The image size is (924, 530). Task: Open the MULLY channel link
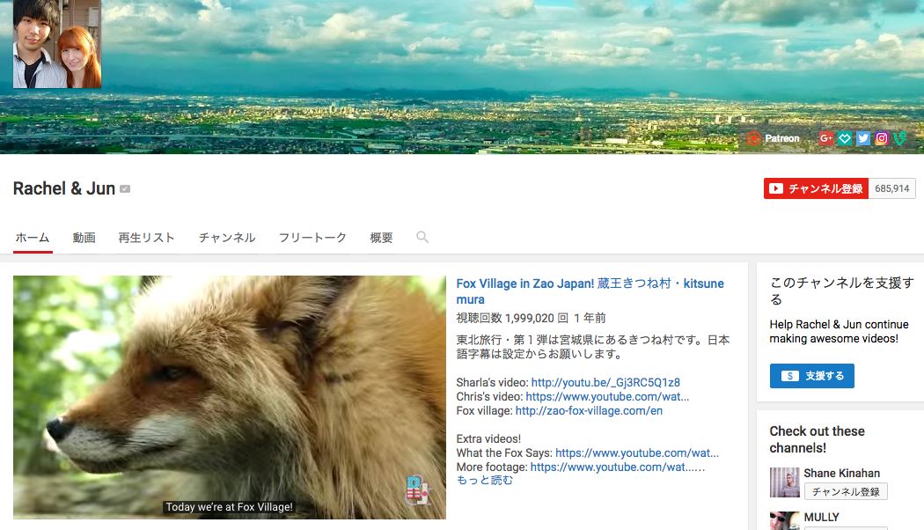(821, 517)
